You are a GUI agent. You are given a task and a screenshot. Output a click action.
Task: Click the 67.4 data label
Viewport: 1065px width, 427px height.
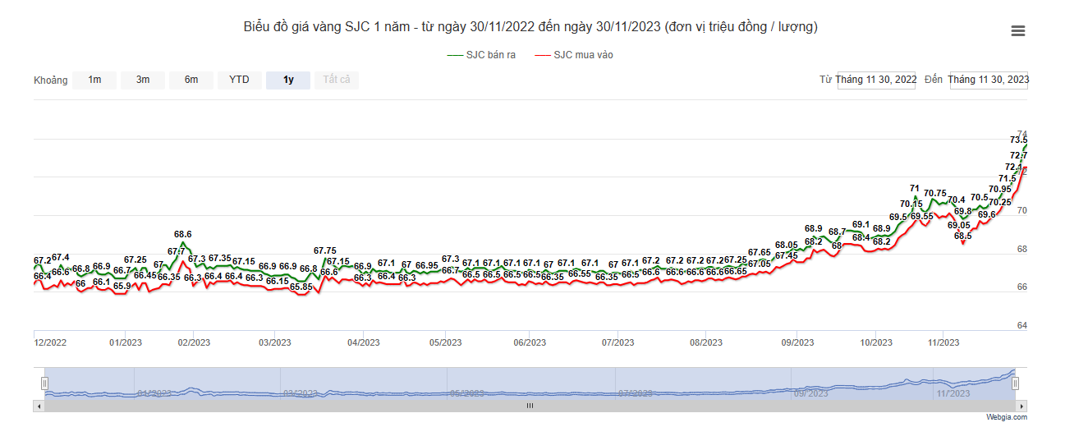point(61,257)
